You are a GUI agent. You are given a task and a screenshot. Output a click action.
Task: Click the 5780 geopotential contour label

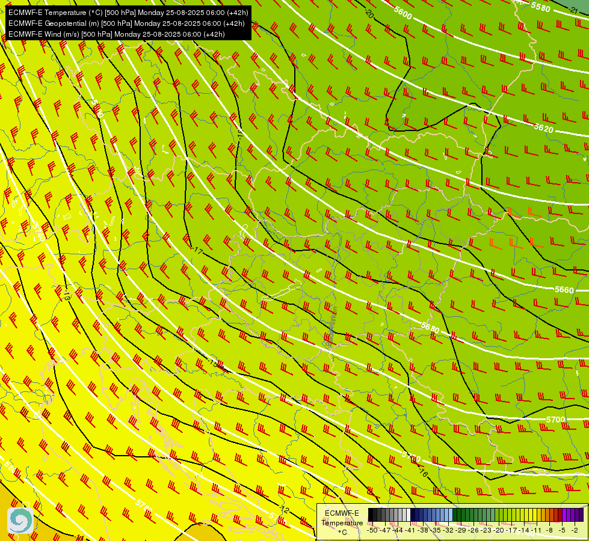[x=144, y=507]
